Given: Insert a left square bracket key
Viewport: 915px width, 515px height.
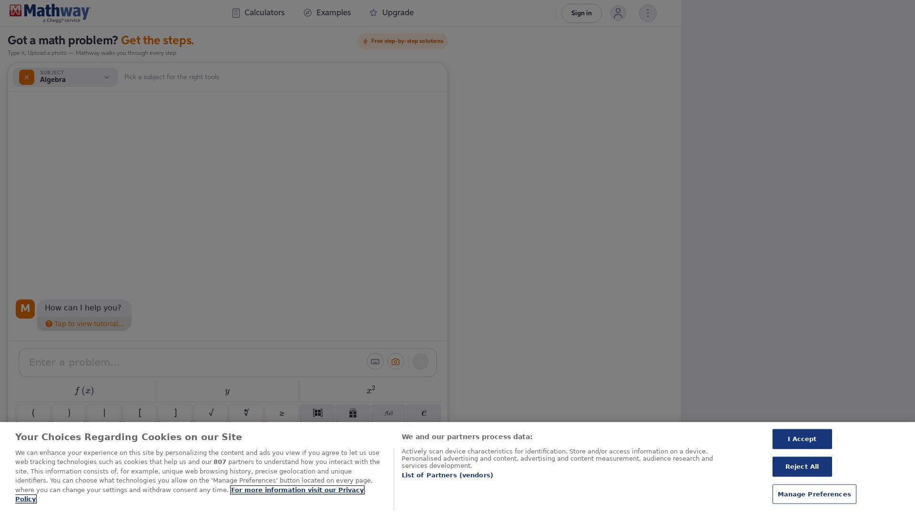Looking at the screenshot, I should click(140, 413).
